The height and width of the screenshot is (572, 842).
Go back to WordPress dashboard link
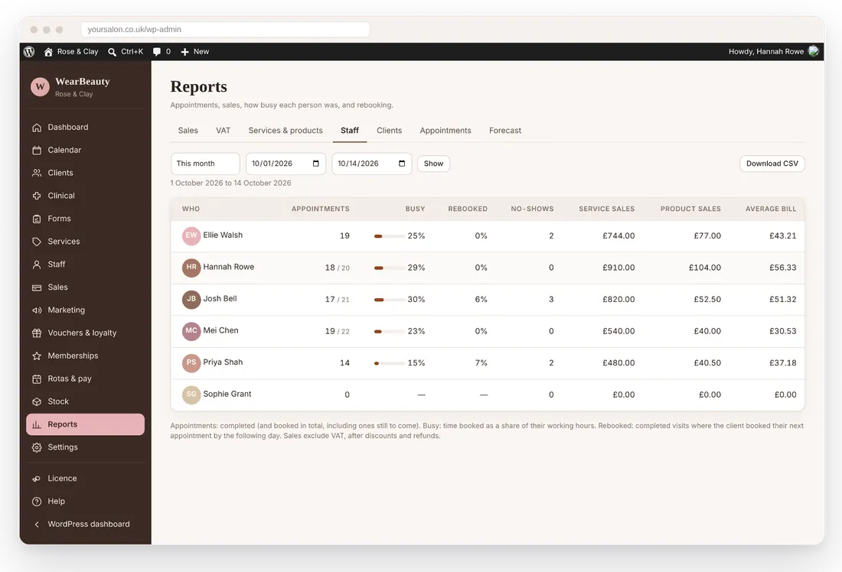click(x=81, y=525)
